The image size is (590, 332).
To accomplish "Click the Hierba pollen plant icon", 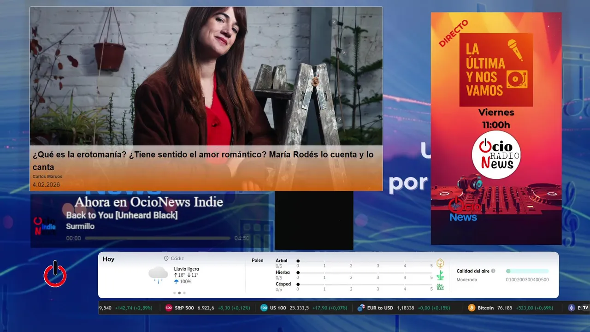I will 440,275.
